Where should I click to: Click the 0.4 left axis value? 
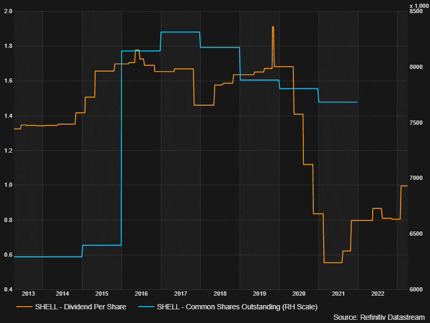8,289
